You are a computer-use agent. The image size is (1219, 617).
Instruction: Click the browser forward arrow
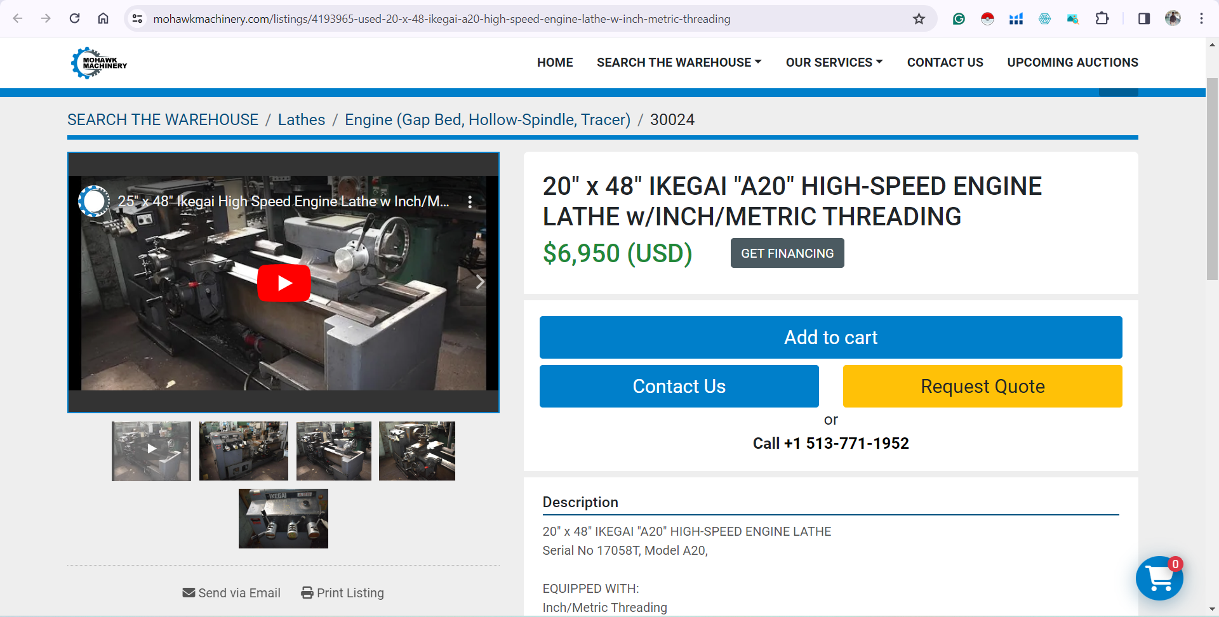point(46,18)
